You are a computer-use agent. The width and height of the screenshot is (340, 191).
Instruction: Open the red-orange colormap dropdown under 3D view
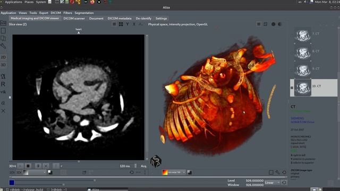(x=174, y=172)
